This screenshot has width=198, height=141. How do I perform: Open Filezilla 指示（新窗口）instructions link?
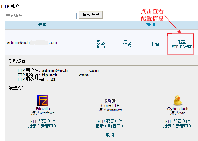coord(42,126)
